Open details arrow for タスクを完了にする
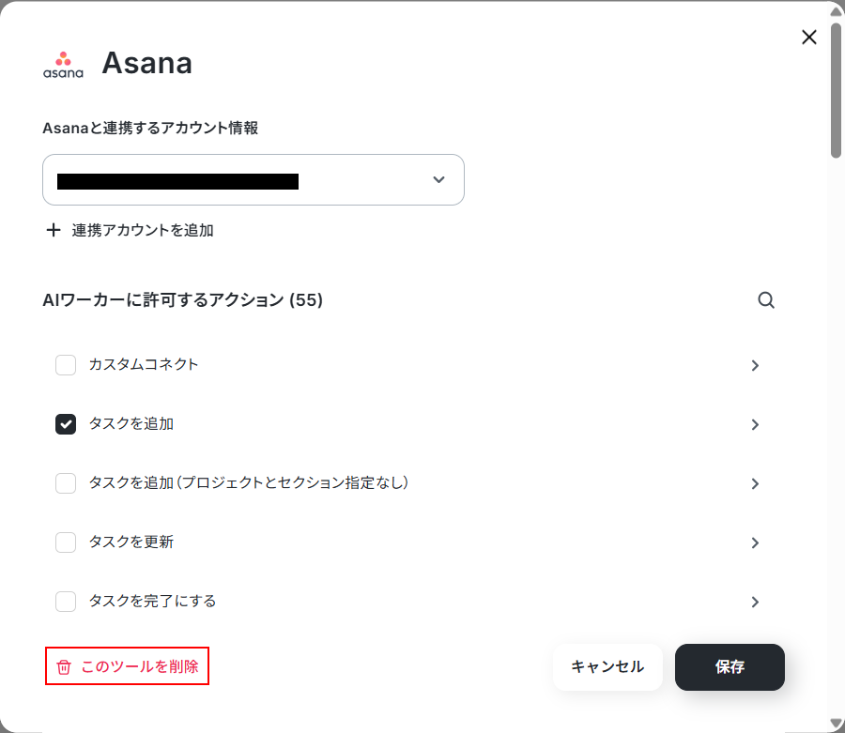 pyautogui.click(x=755, y=602)
